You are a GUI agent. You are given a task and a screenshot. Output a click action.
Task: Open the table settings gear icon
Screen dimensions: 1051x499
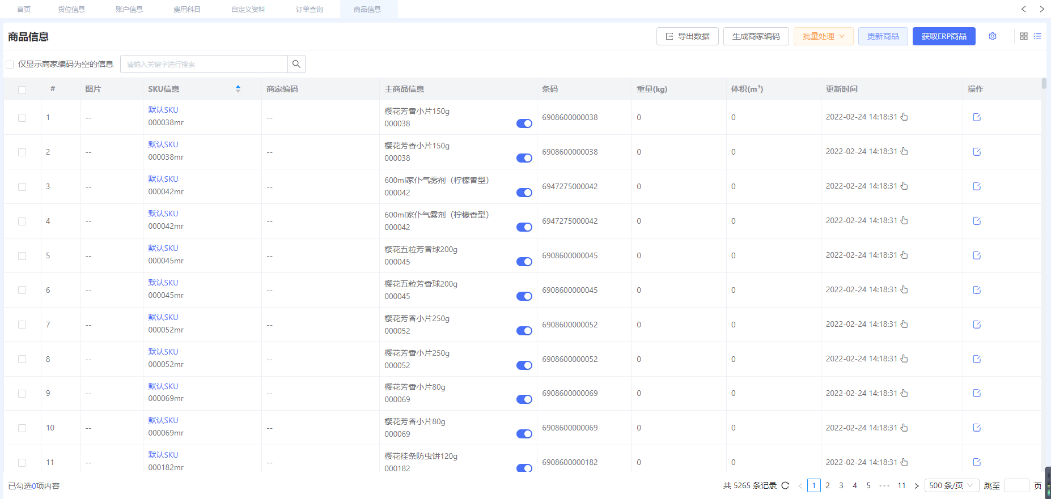click(x=993, y=36)
